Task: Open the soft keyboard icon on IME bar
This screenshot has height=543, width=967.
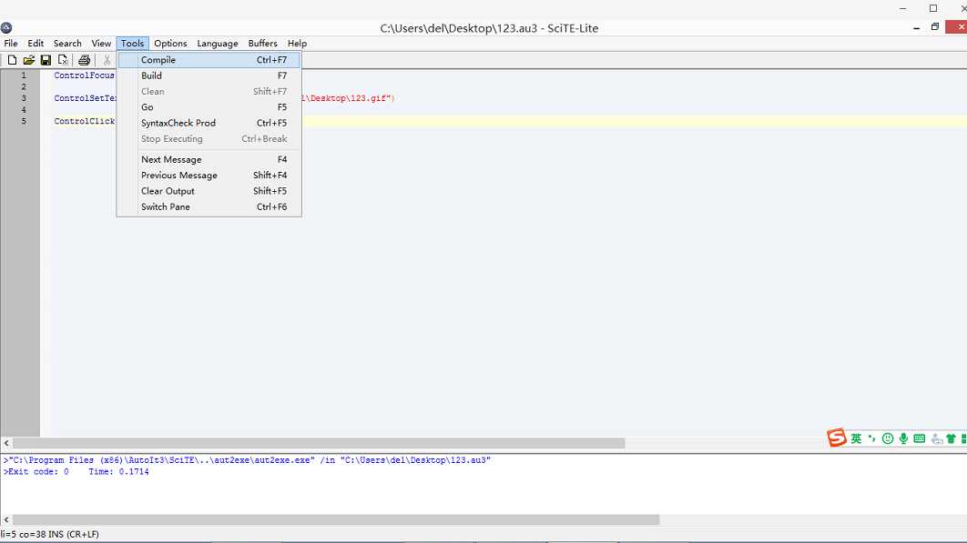Action: pos(919,438)
